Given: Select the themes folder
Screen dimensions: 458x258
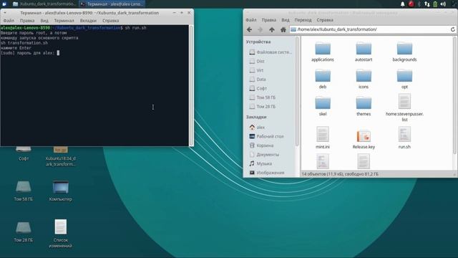Looking at the screenshot, I should coord(364,106).
